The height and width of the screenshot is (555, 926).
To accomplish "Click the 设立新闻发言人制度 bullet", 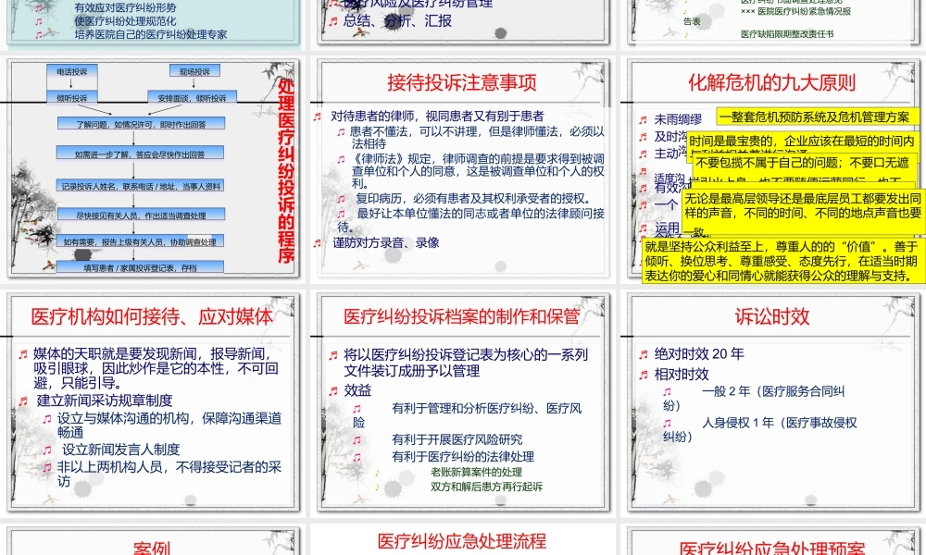I will 121,450.
